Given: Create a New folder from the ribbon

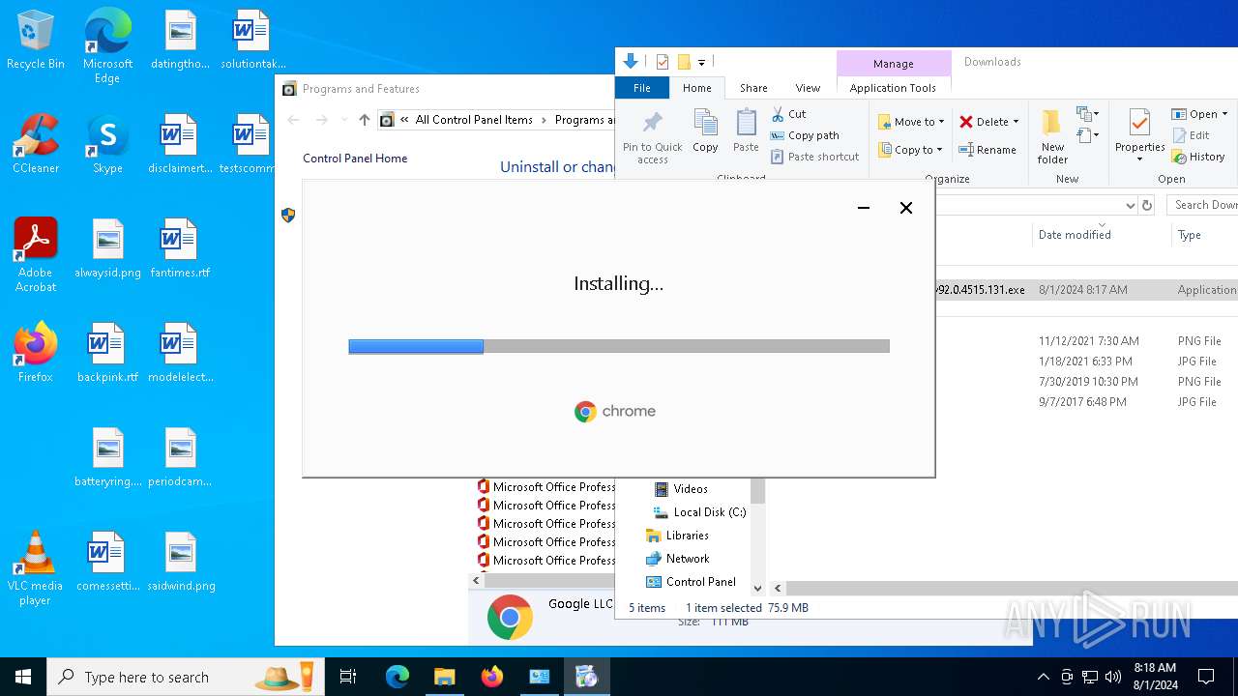Looking at the screenshot, I should [x=1052, y=136].
